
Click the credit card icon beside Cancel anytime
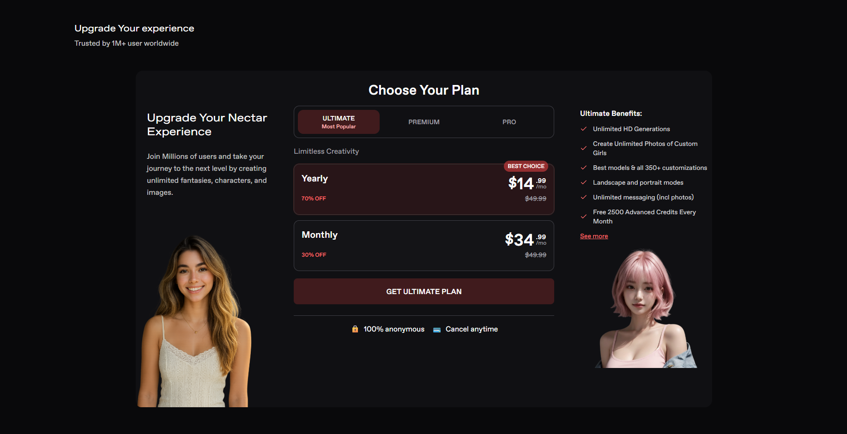coord(437,330)
